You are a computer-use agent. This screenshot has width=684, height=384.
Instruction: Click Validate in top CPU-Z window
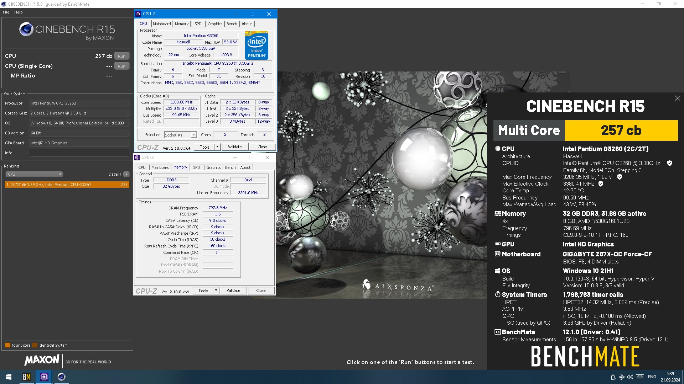(x=235, y=147)
